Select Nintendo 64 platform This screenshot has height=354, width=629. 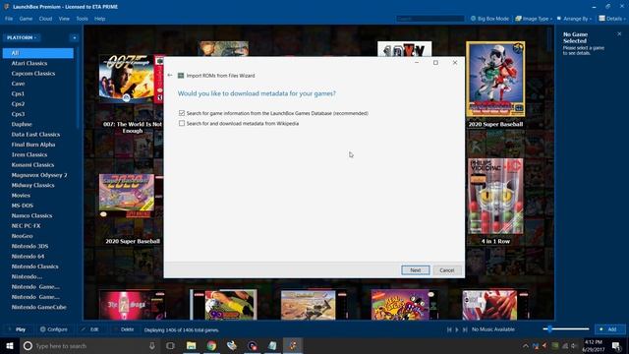28,256
